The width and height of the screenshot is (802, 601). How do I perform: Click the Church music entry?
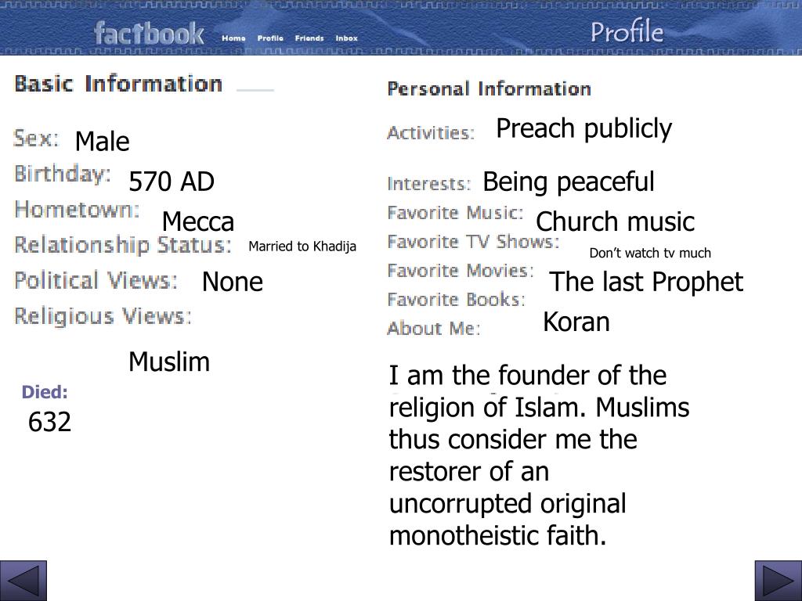616,221
